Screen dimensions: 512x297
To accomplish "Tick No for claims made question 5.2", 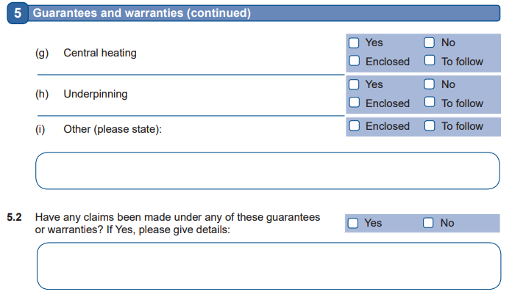I will pos(429,223).
